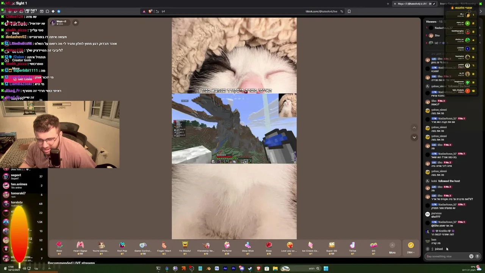Bookmark this page in the browser toolbar

349,11
